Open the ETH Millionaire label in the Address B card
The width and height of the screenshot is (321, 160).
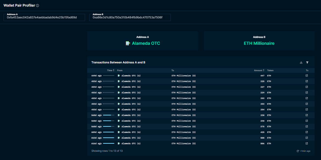(x=259, y=43)
